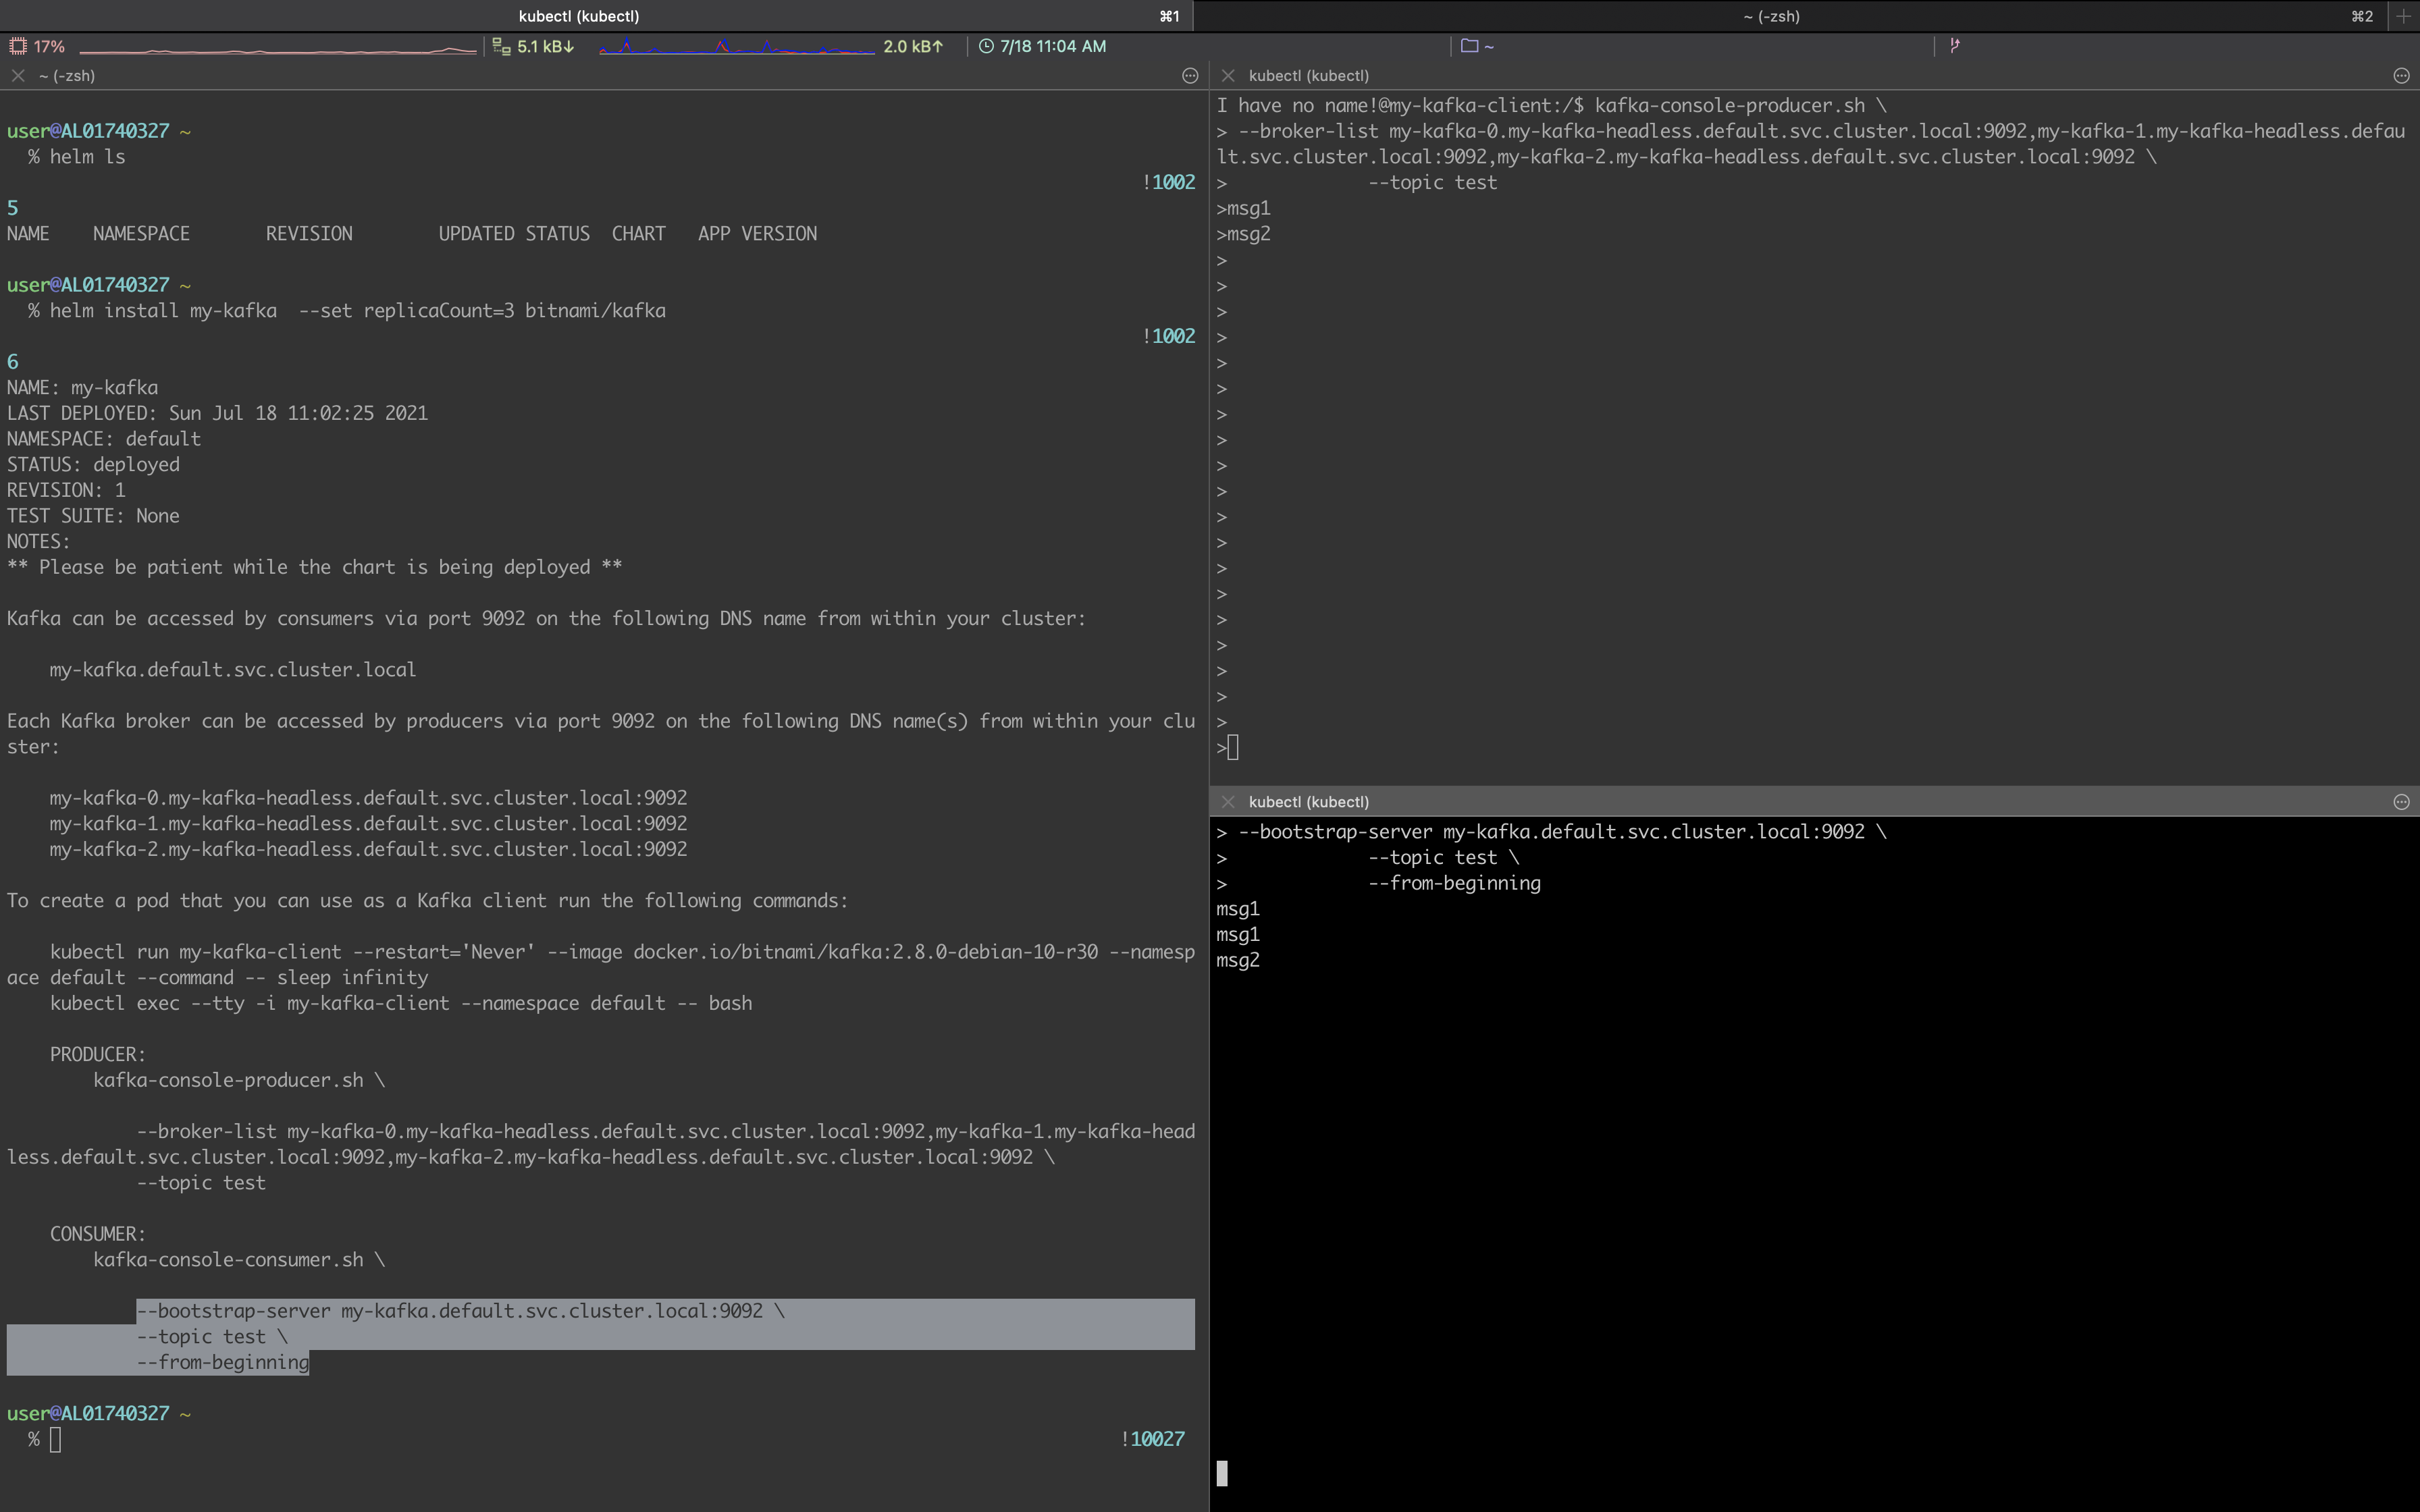Close the top-right kubectl producer pane
This screenshot has width=2420, height=1512.
pos(1228,76)
